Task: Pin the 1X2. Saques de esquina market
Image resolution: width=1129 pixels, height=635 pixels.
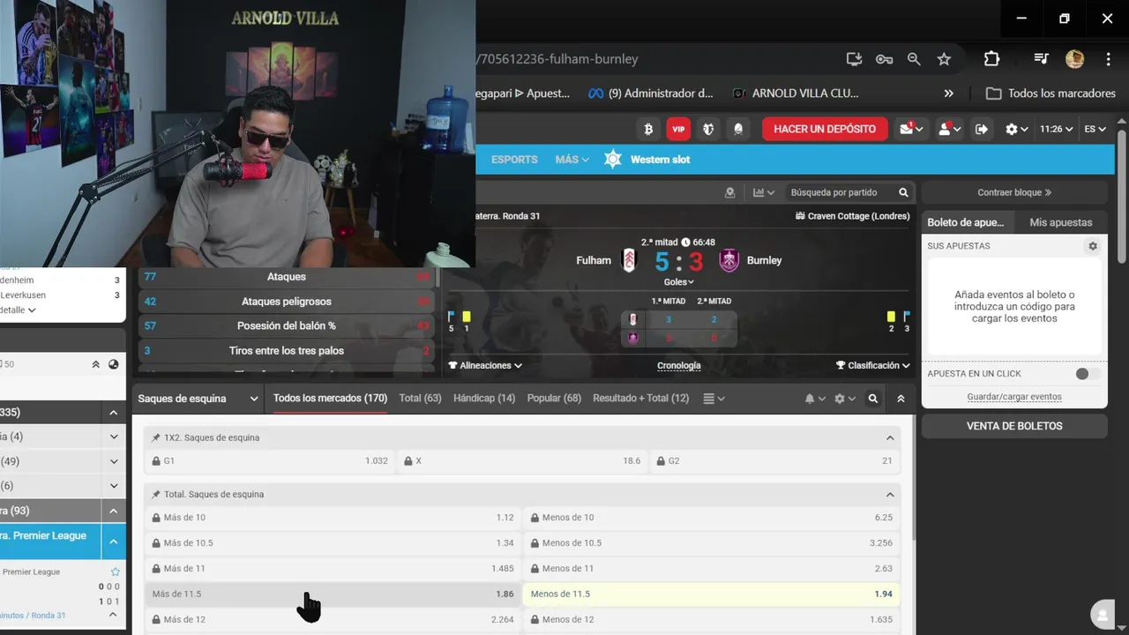Action: tap(156, 437)
